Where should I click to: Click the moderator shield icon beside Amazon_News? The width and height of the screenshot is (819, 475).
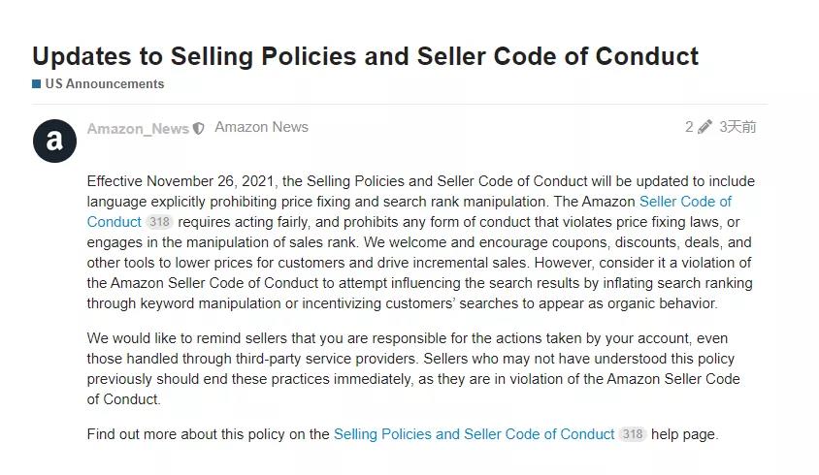coord(198,128)
